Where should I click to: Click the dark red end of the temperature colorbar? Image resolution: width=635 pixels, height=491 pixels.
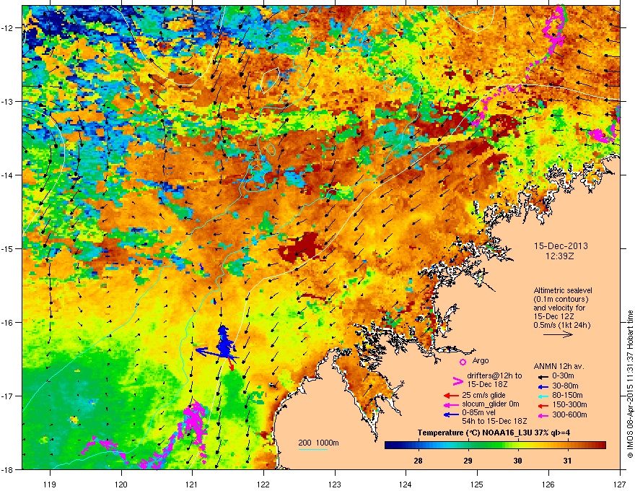pos(602,446)
